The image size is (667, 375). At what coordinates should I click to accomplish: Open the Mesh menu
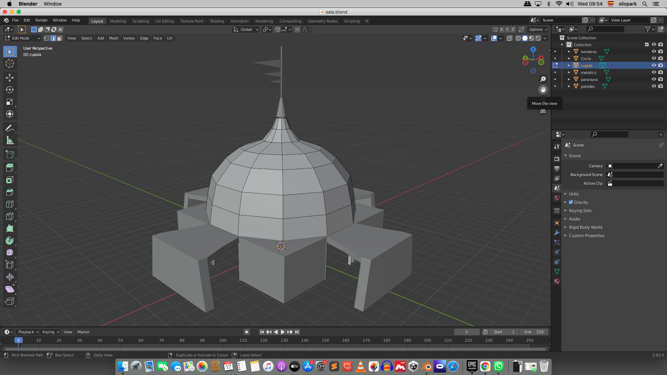114,38
